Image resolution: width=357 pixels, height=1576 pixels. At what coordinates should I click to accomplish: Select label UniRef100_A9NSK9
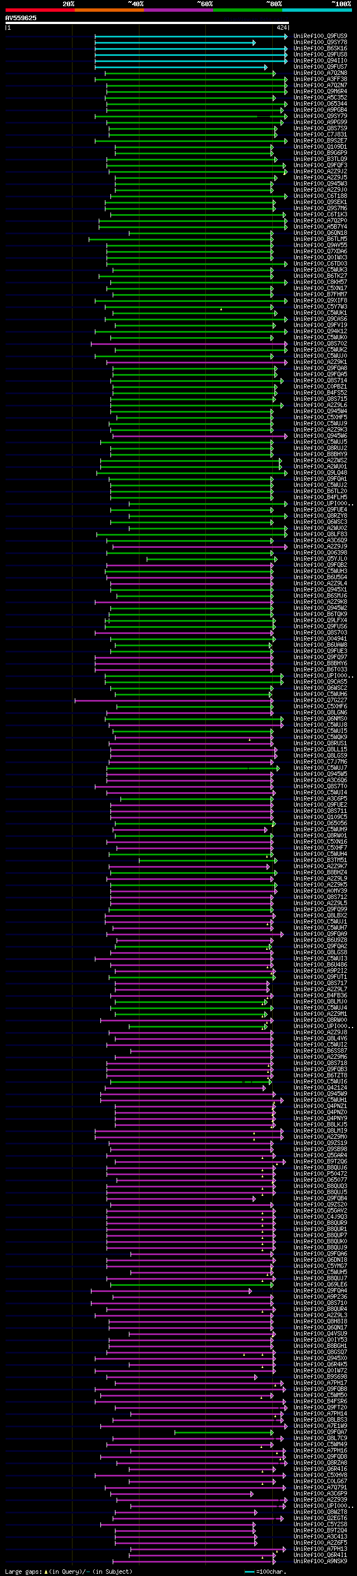tap(320, 1561)
